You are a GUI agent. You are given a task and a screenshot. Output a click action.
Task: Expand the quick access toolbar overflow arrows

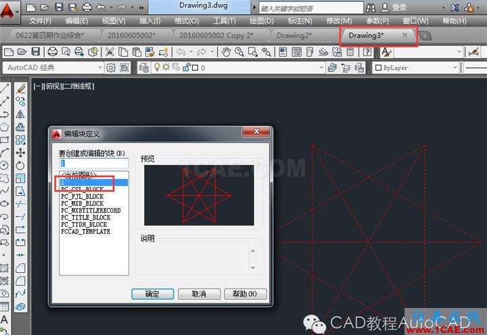pyautogui.click(x=141, y=7)
